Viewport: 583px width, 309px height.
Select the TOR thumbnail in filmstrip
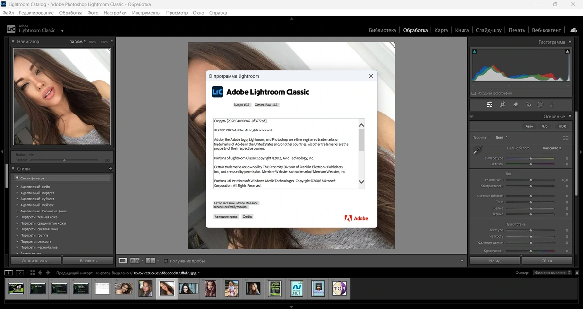(339, 289)
